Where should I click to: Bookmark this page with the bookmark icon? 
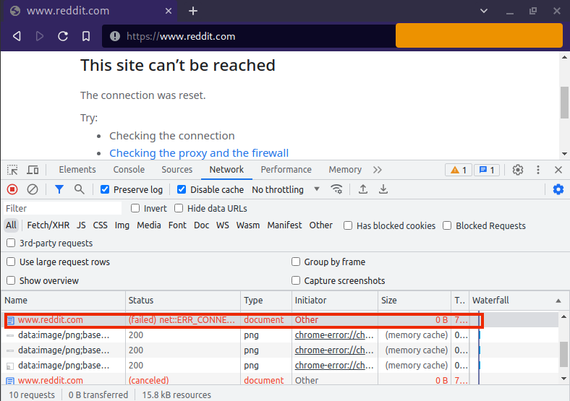[86, 36]
